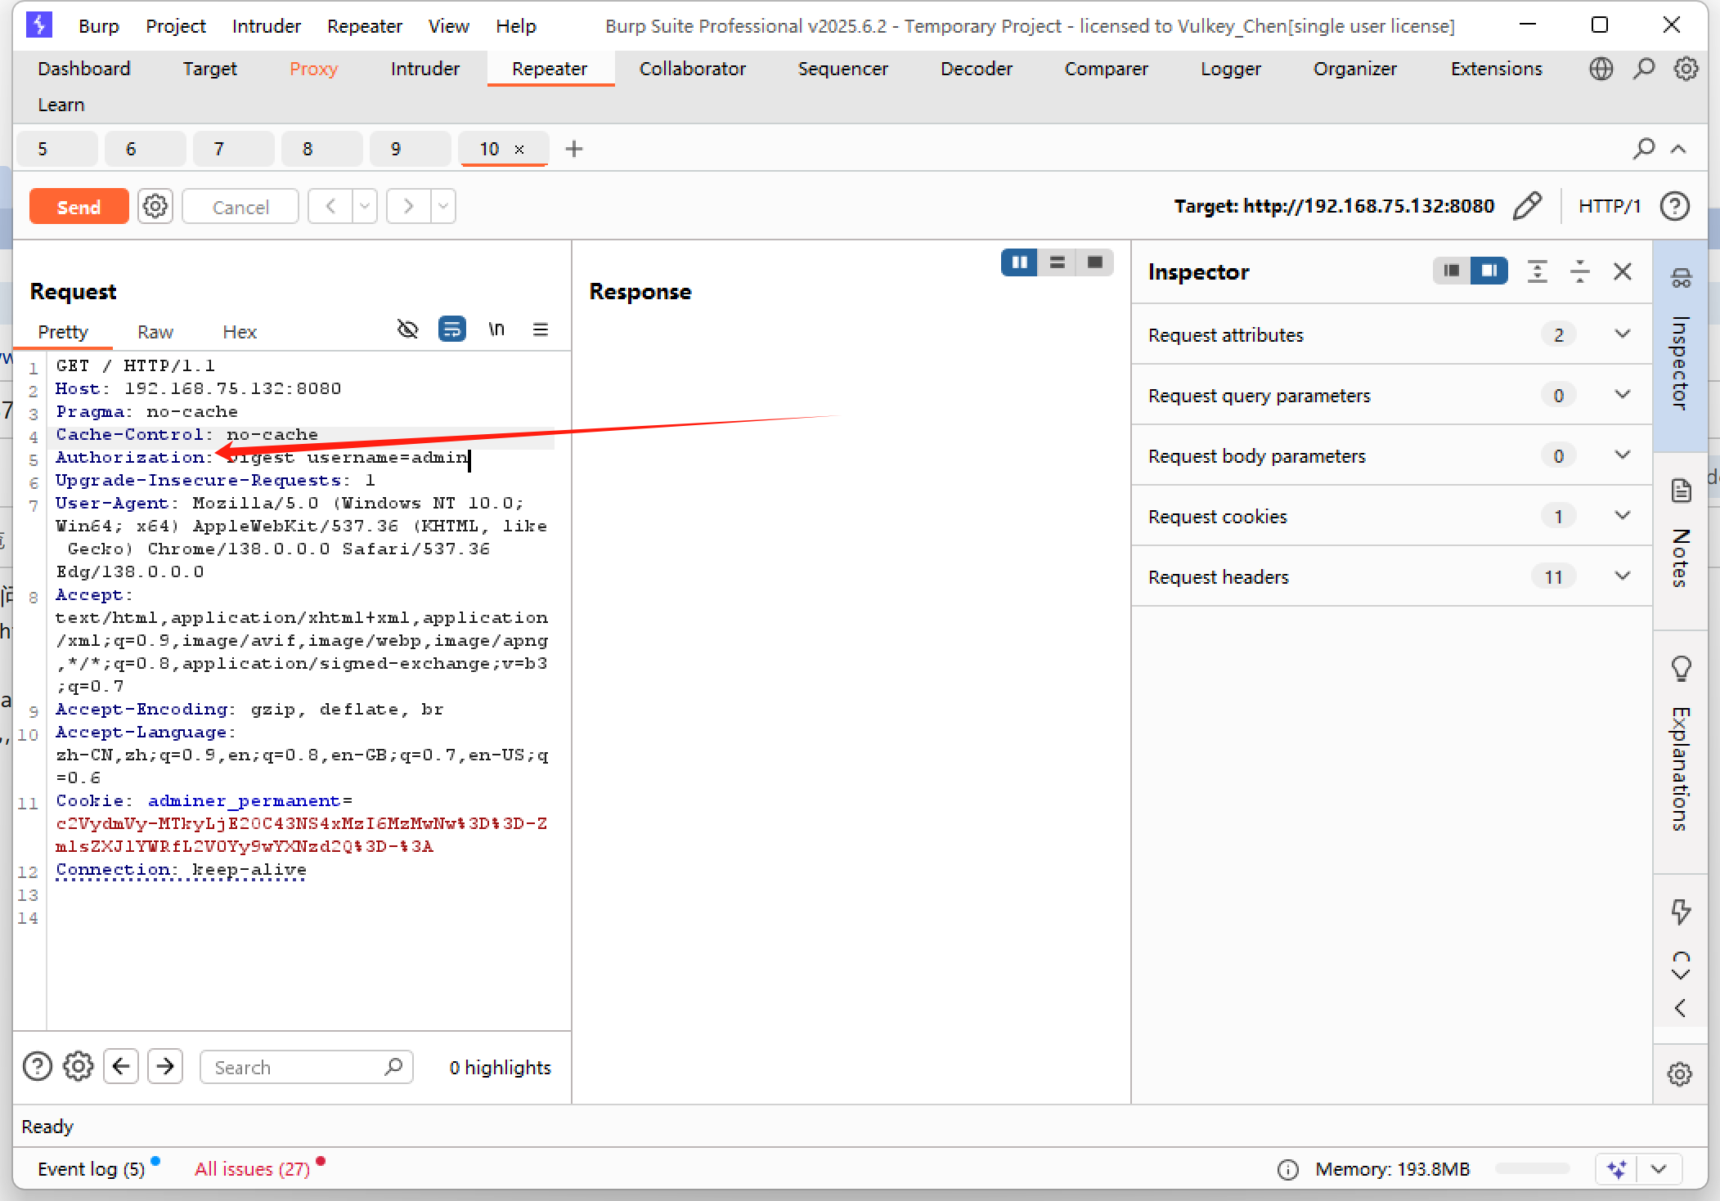The width and height of the screenshot is (1720, 1201).
Task: Toggle show newline characters \n button
Action: [x=496, y=329]
